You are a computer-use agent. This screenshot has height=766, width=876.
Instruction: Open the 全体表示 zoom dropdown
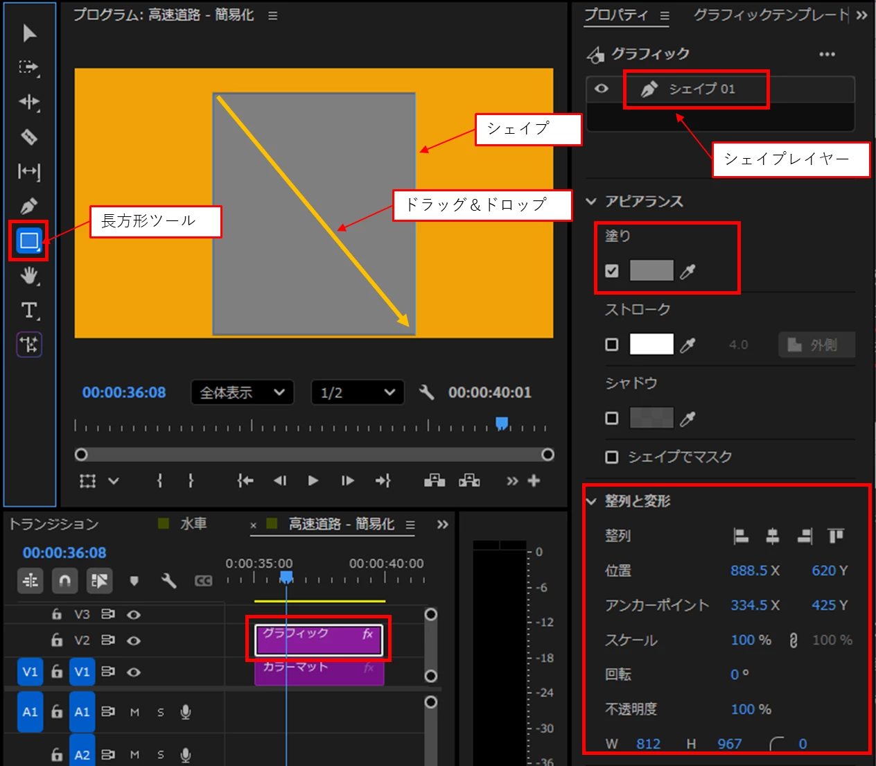[x=242, y=392]
